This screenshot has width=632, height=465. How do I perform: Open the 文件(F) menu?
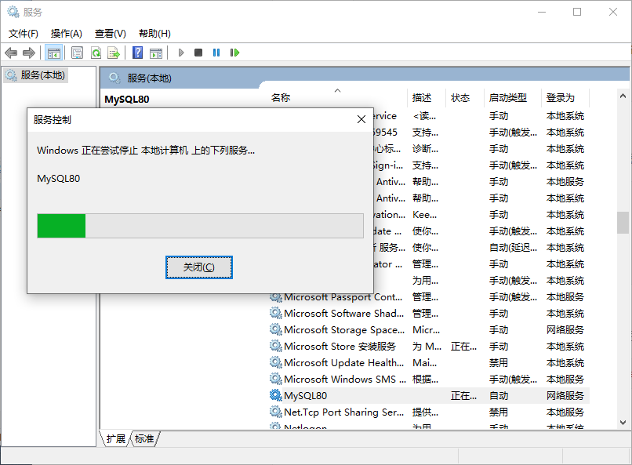coord(24,34)
